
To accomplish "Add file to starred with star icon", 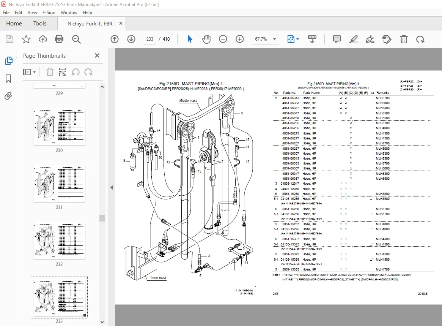I will coord(26,39).
